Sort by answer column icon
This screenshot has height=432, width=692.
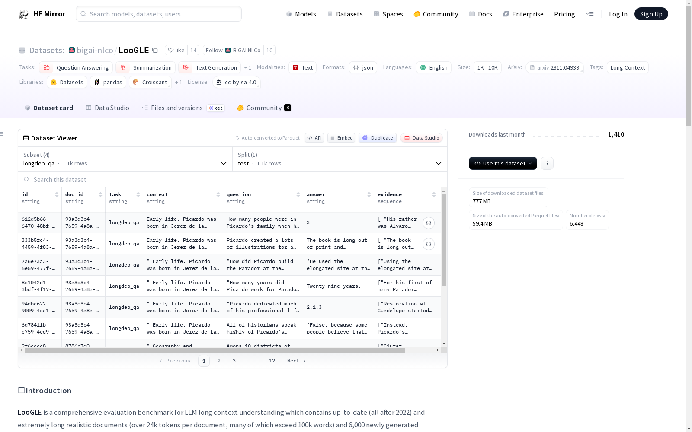click(x=369, y=194)
